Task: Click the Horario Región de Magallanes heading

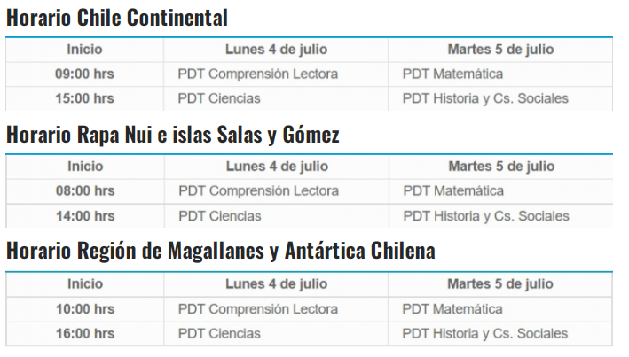Action: click(x=221, y=251)
